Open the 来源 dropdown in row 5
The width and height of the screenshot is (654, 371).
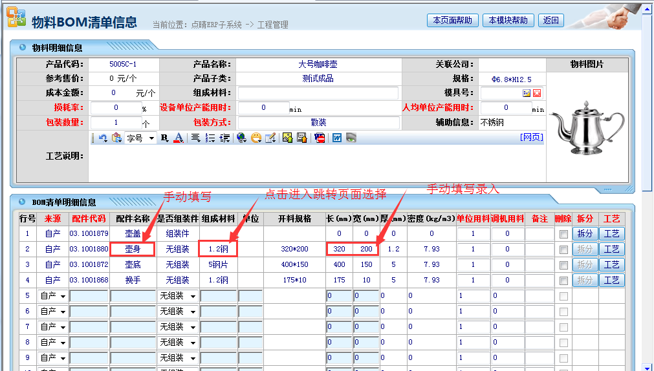(x=52, y=296)
